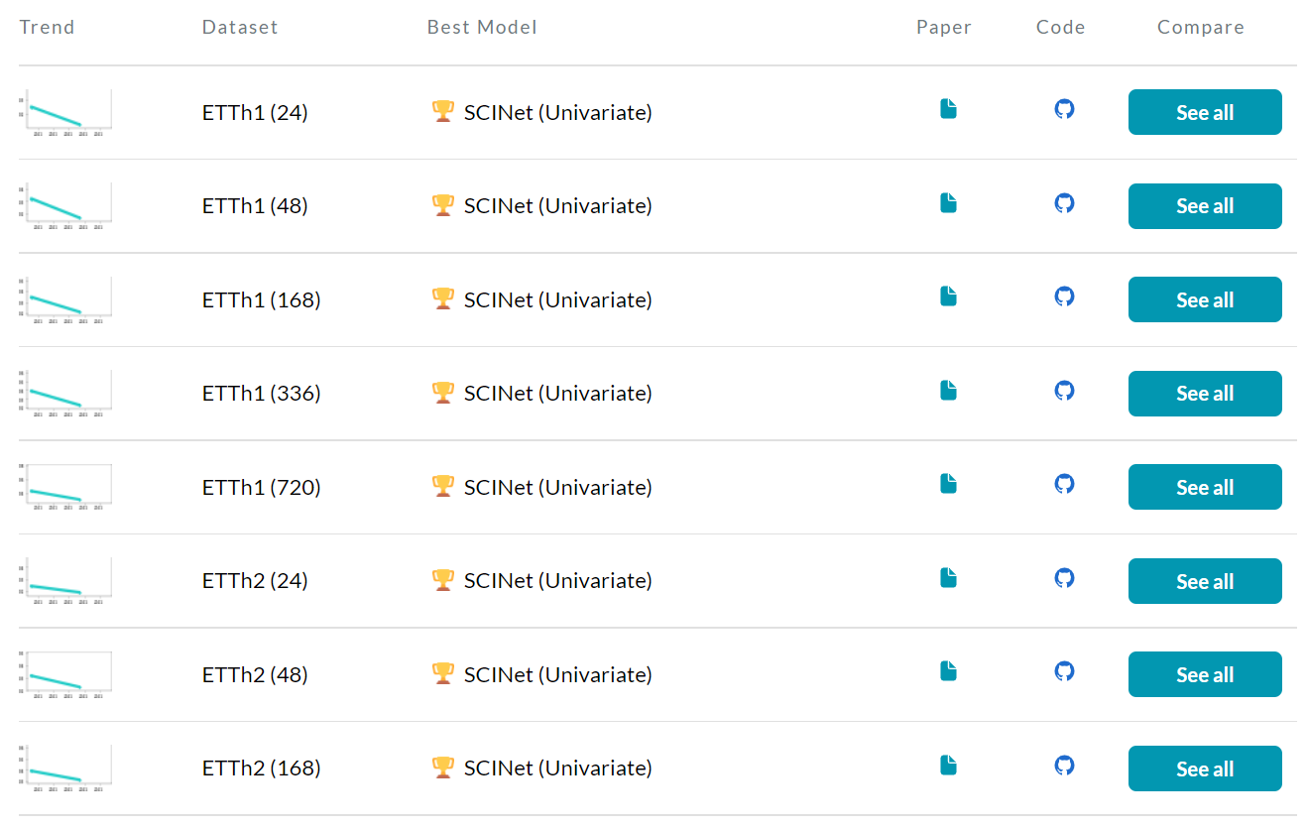Click trophy icon in ETTh2 (48) row
Image resolution: width=1307 pixels, height=827 pixels.
tap(443, 674)
